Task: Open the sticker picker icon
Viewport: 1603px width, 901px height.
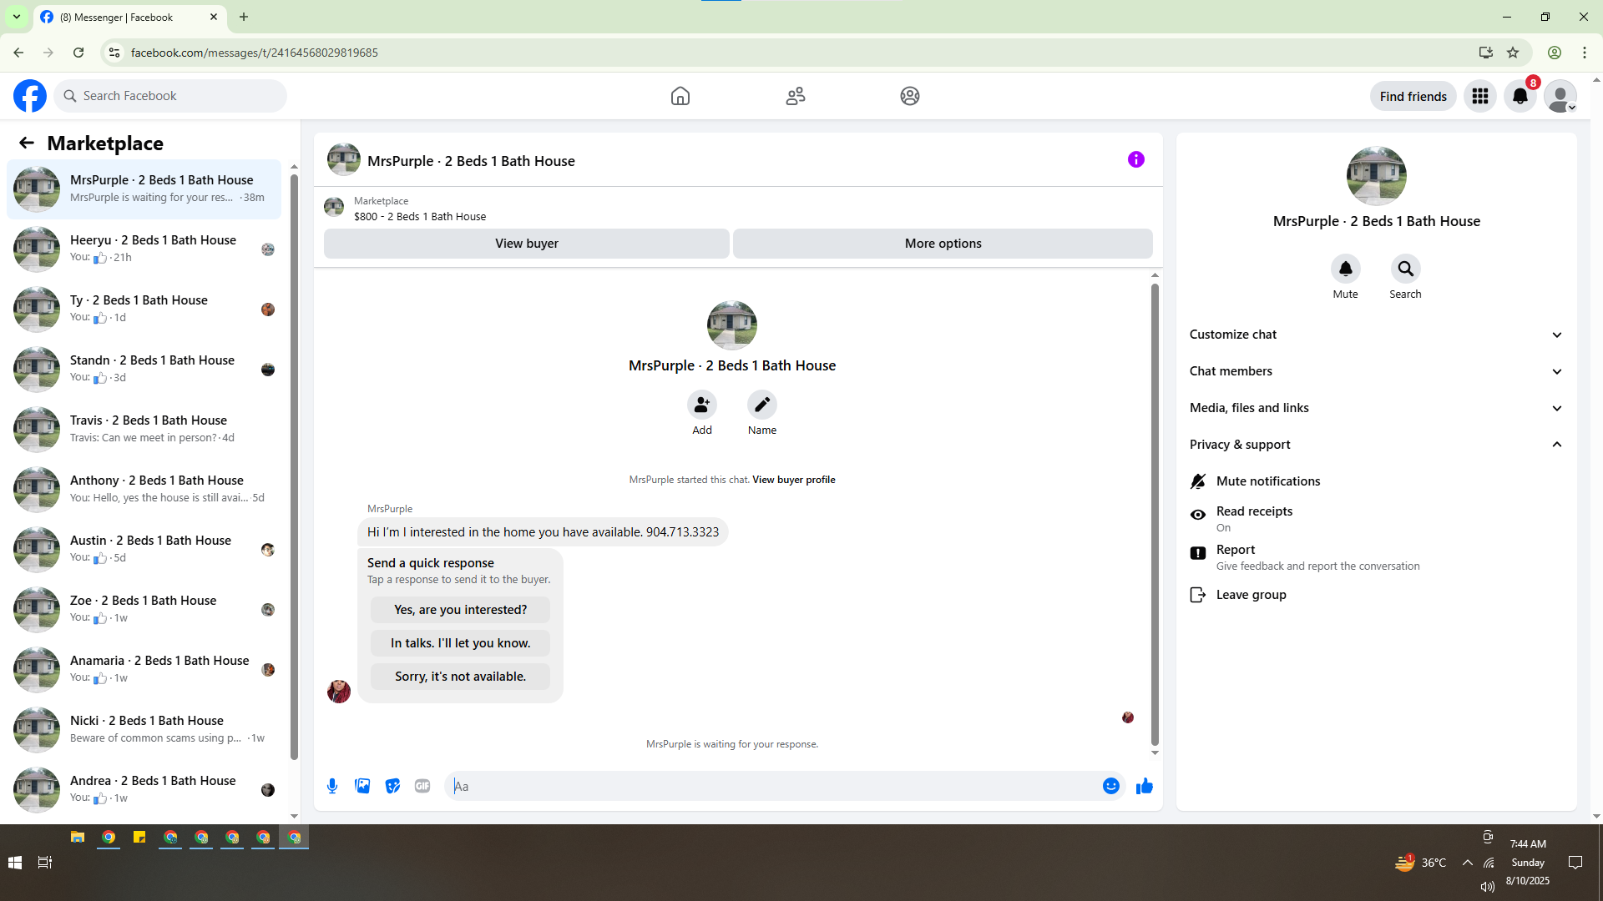Action: click(392, 786)
